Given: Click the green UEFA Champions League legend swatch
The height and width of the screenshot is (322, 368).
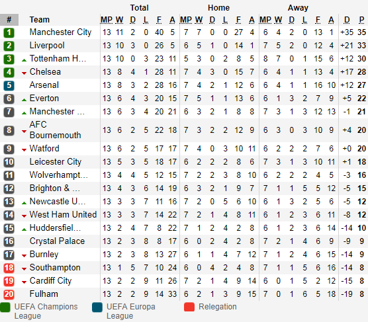Looking at the screenshot, I should point(5,307).
